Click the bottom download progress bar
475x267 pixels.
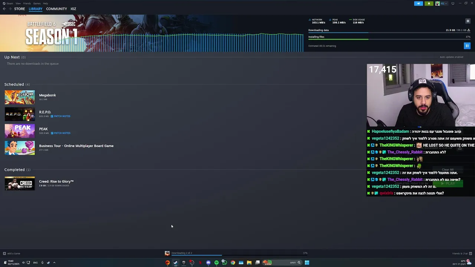[x=239, y=255]
